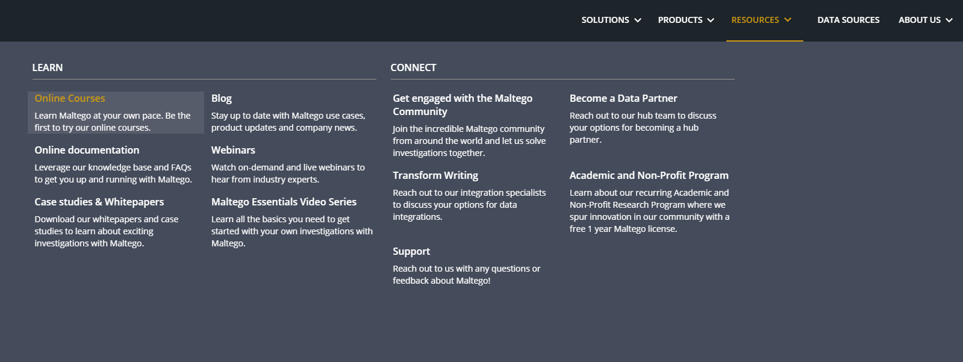This screenshot has height=362, width=963.
Task: Open the Transform Writing link
Action: coord(435,175)
